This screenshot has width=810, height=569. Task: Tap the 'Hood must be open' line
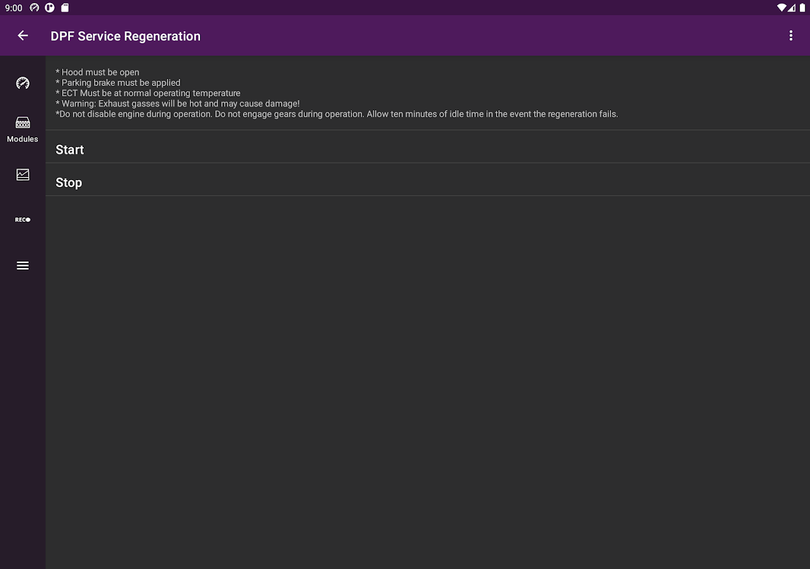point(98,72)
